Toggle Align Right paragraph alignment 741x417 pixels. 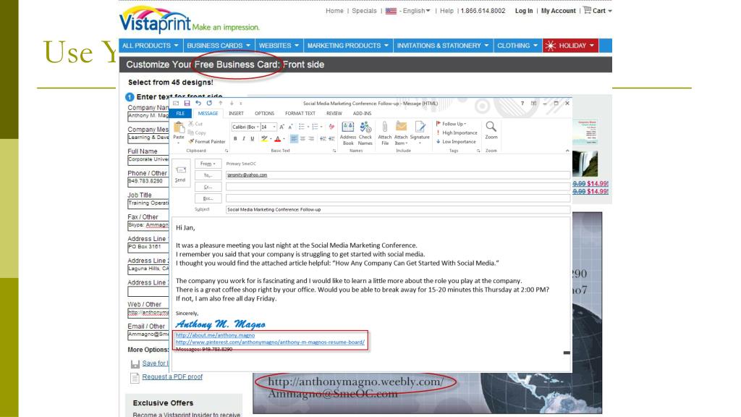311,138
